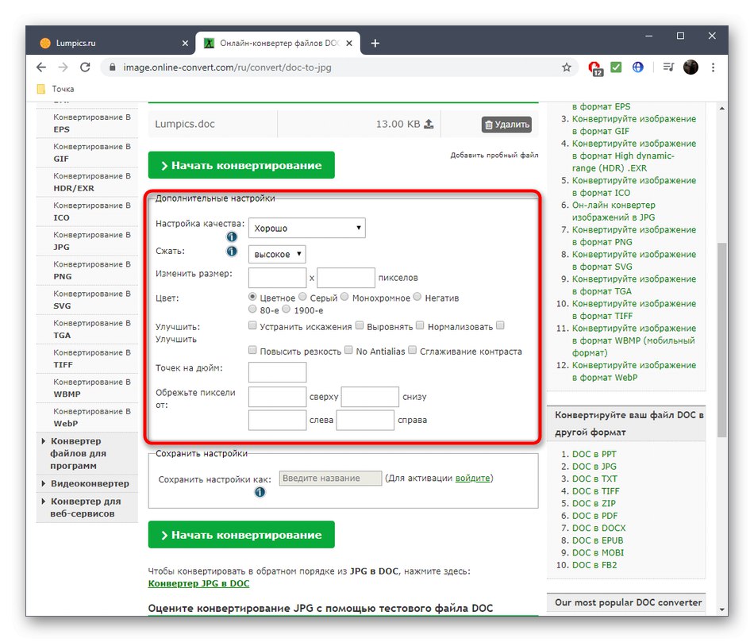Click info icon under Настройка качества
This screenshot has width=754, height=642.
(232, 237)
